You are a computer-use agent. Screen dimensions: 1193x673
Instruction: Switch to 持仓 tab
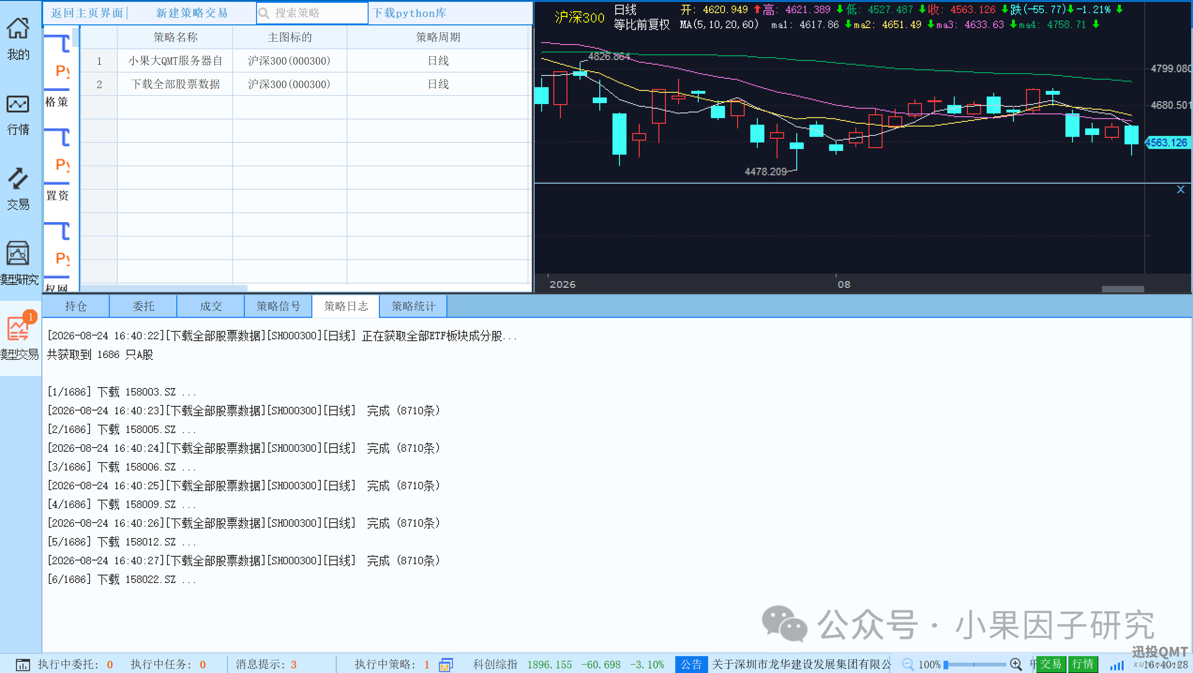point(76,306)
